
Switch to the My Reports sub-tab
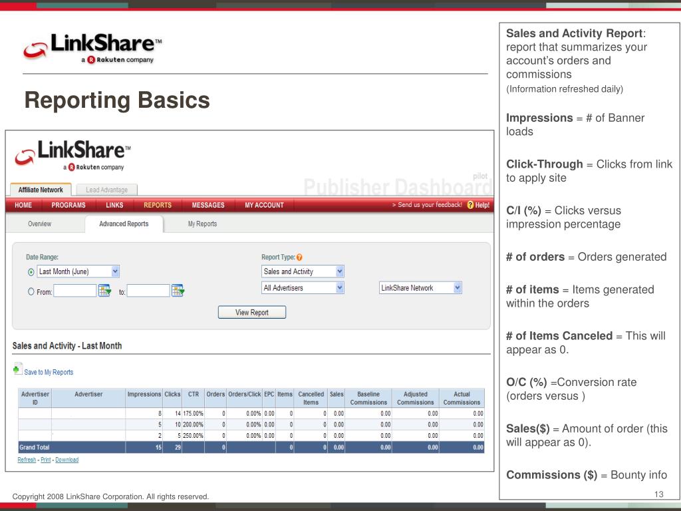[202, 224]
